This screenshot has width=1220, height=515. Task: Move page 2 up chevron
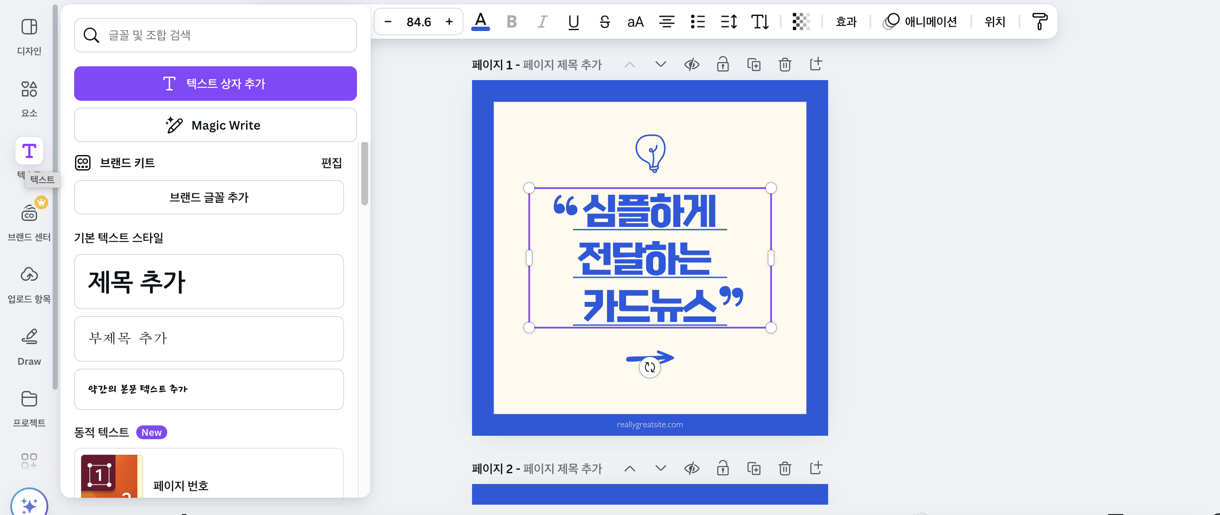click(629, 468)
